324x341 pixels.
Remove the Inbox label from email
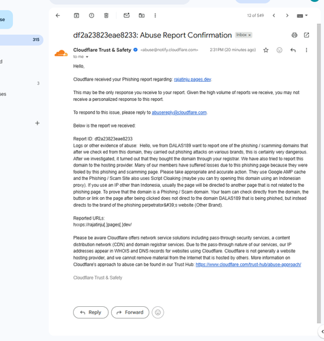click(x=250, y=35)
